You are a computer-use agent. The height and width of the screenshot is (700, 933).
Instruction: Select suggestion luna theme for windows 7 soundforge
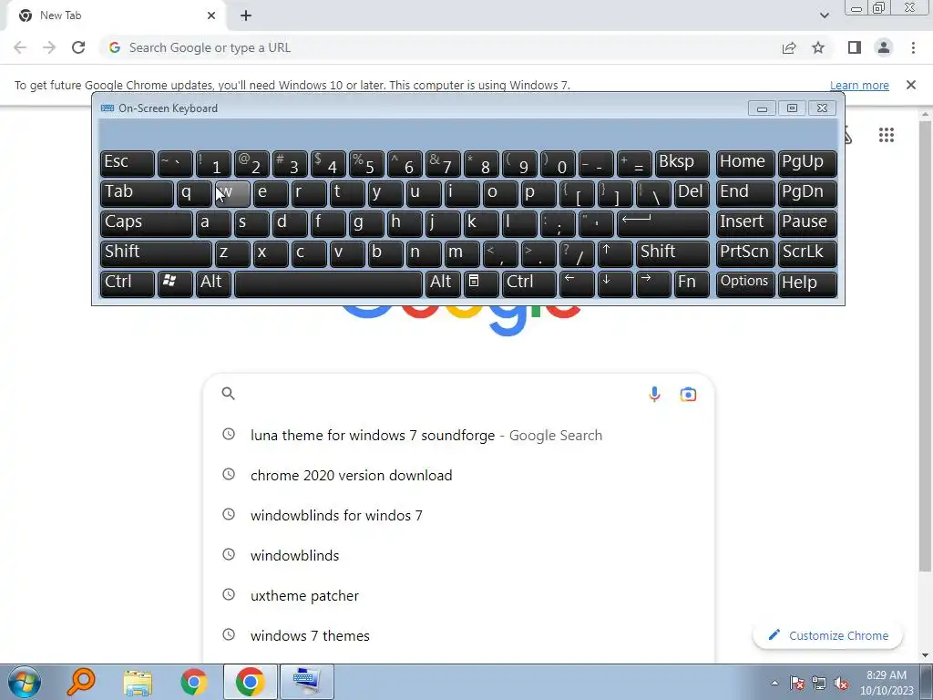pos(458,435)
